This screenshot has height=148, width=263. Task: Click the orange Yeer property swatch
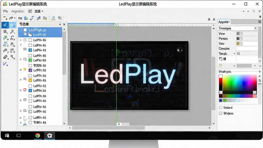(238, 43)
